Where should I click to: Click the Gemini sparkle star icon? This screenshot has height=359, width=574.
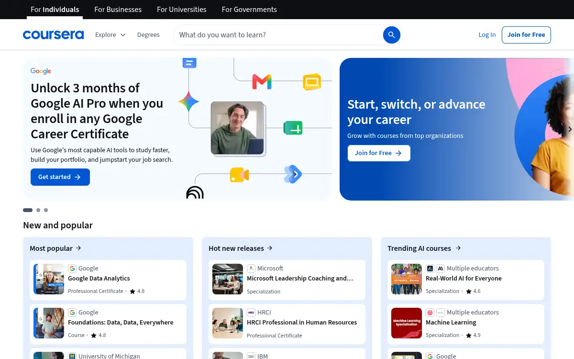188,101
